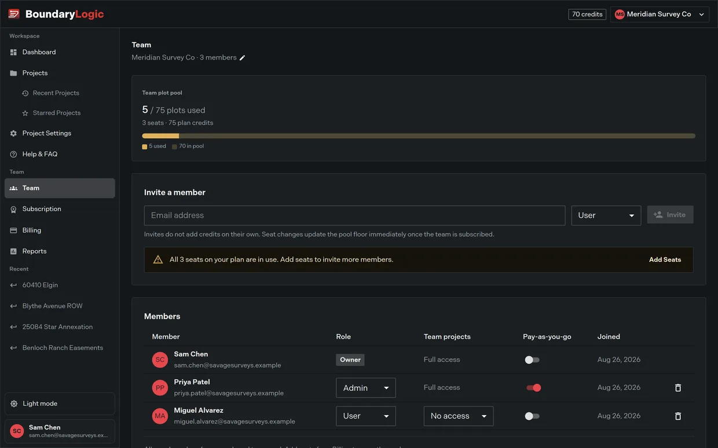Viewport: 718px width, 448px height.
Task: Open recent project 60410 Elgin
Action: [x=60, y=285]
